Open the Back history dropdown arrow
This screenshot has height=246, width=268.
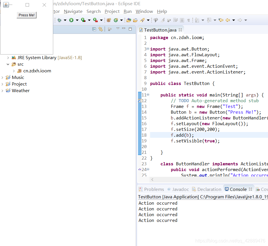[x=234, y=20]
